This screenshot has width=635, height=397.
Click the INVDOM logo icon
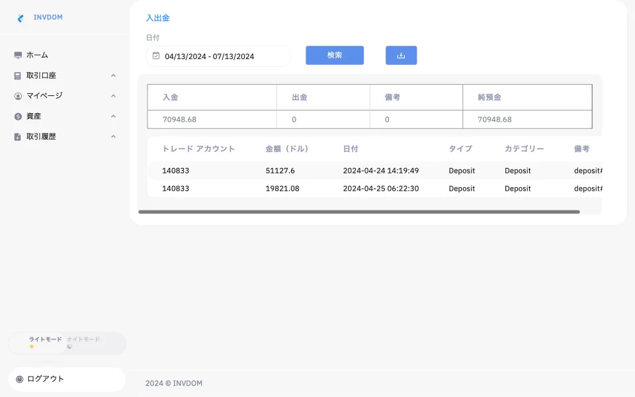(21, 18)
